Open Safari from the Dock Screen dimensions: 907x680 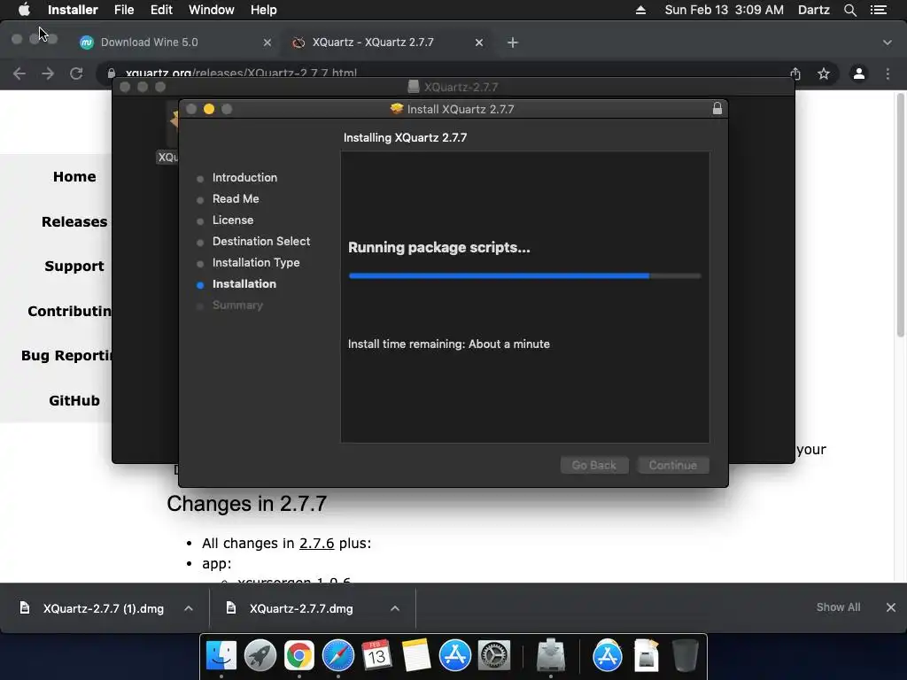[337, 656]
